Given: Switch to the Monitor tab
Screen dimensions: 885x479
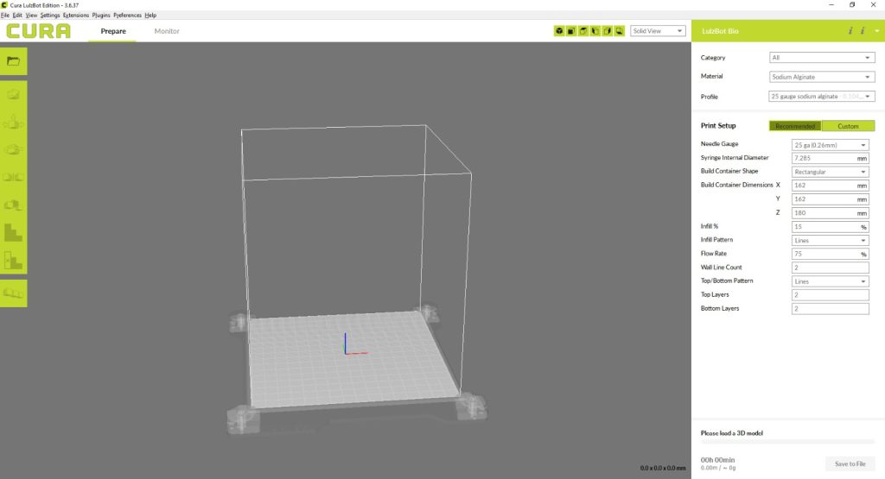Looking at the screenshot, I should click(167, 31).
